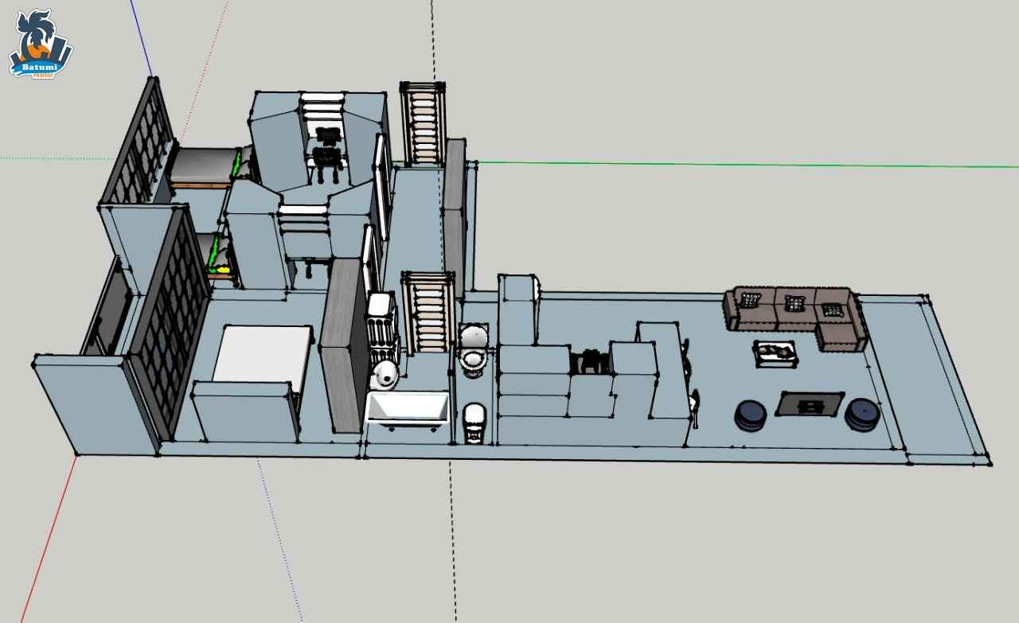Select the cabinet block at the bed's foot
Viewport: 1019px width, 623px height.
[x=246, y=411]
